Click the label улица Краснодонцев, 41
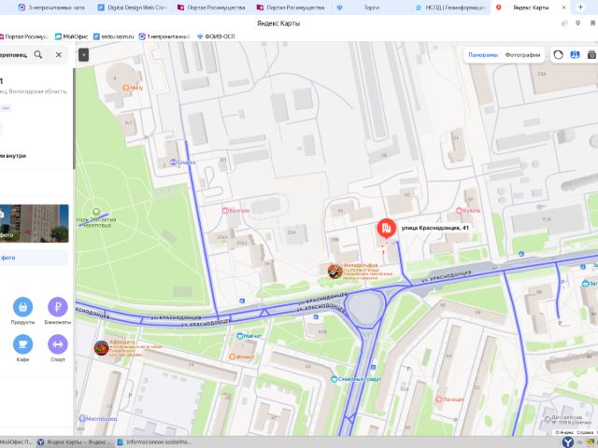 click(x=434, y=228)
